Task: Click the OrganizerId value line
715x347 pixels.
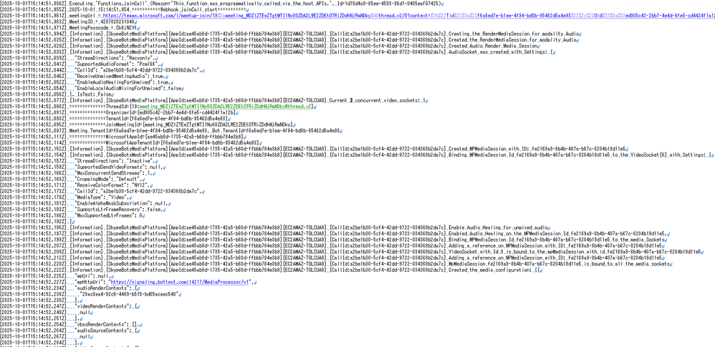Action: tap(153, 112)
